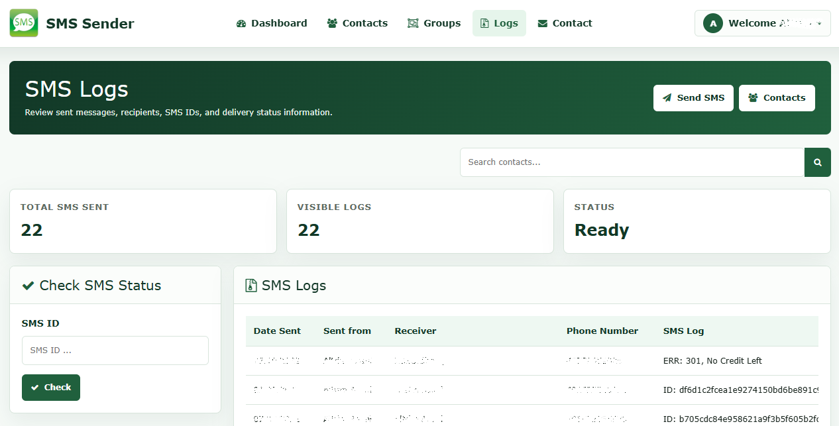The image size is (839, 426).
Task: Click the Total SMS Sent card
Action: point(143,221)
